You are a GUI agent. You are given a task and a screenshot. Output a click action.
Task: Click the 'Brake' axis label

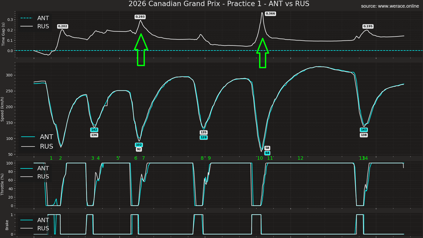7,225
